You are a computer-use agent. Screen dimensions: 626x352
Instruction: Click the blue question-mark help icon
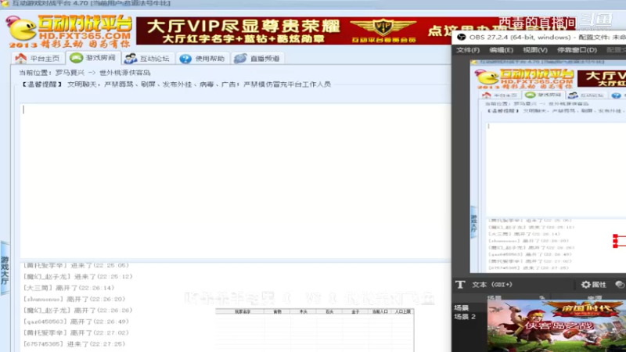185,59
